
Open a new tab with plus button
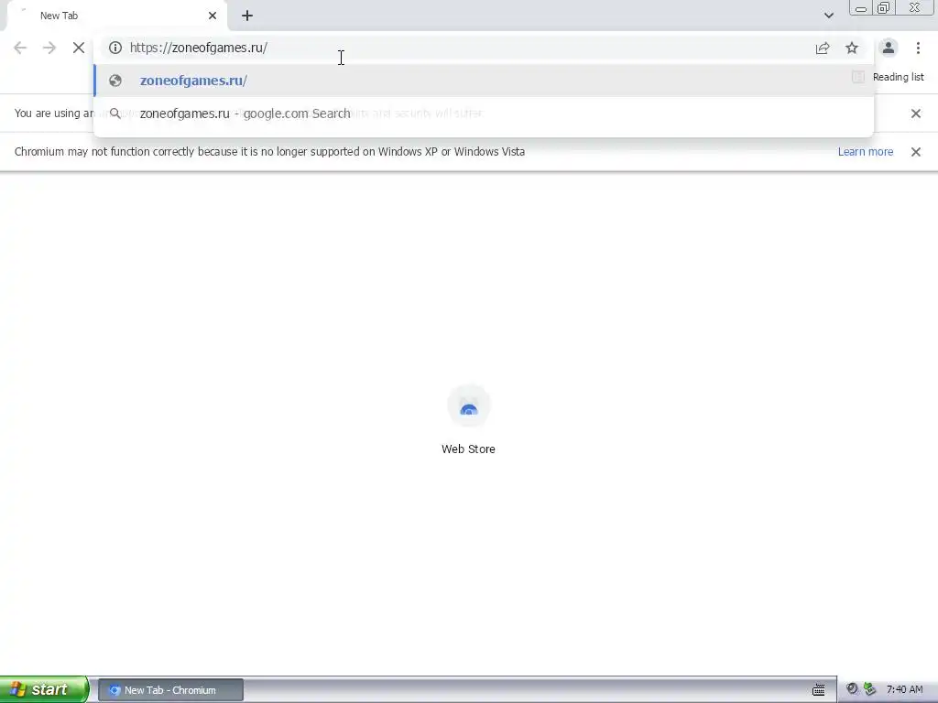tap(247, 16)
